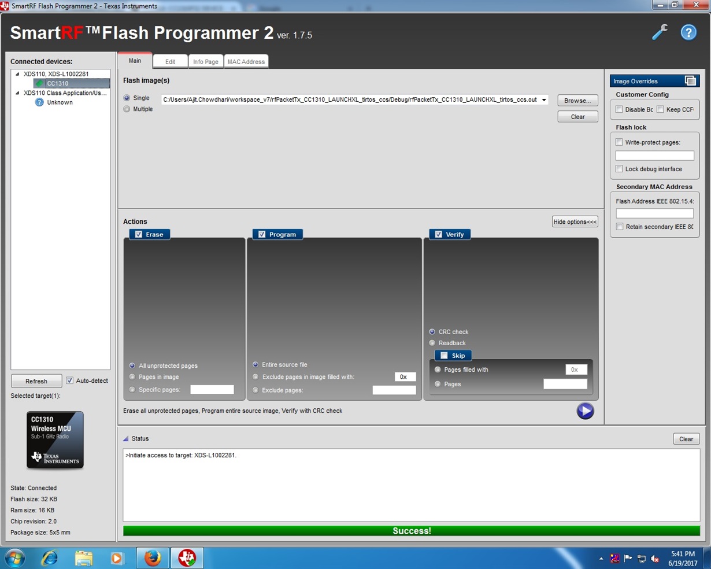Screen dimensions: 711x569
Task: Select Exclude pages in image filled with
Action: (x=255, y=377)
